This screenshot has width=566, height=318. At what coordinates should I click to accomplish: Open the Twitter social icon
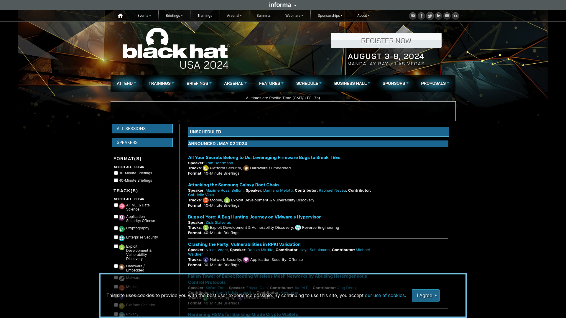click(x=430, y=16)
